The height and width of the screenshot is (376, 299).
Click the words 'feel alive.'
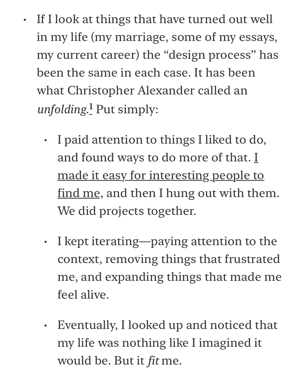[x=83, y=295]
